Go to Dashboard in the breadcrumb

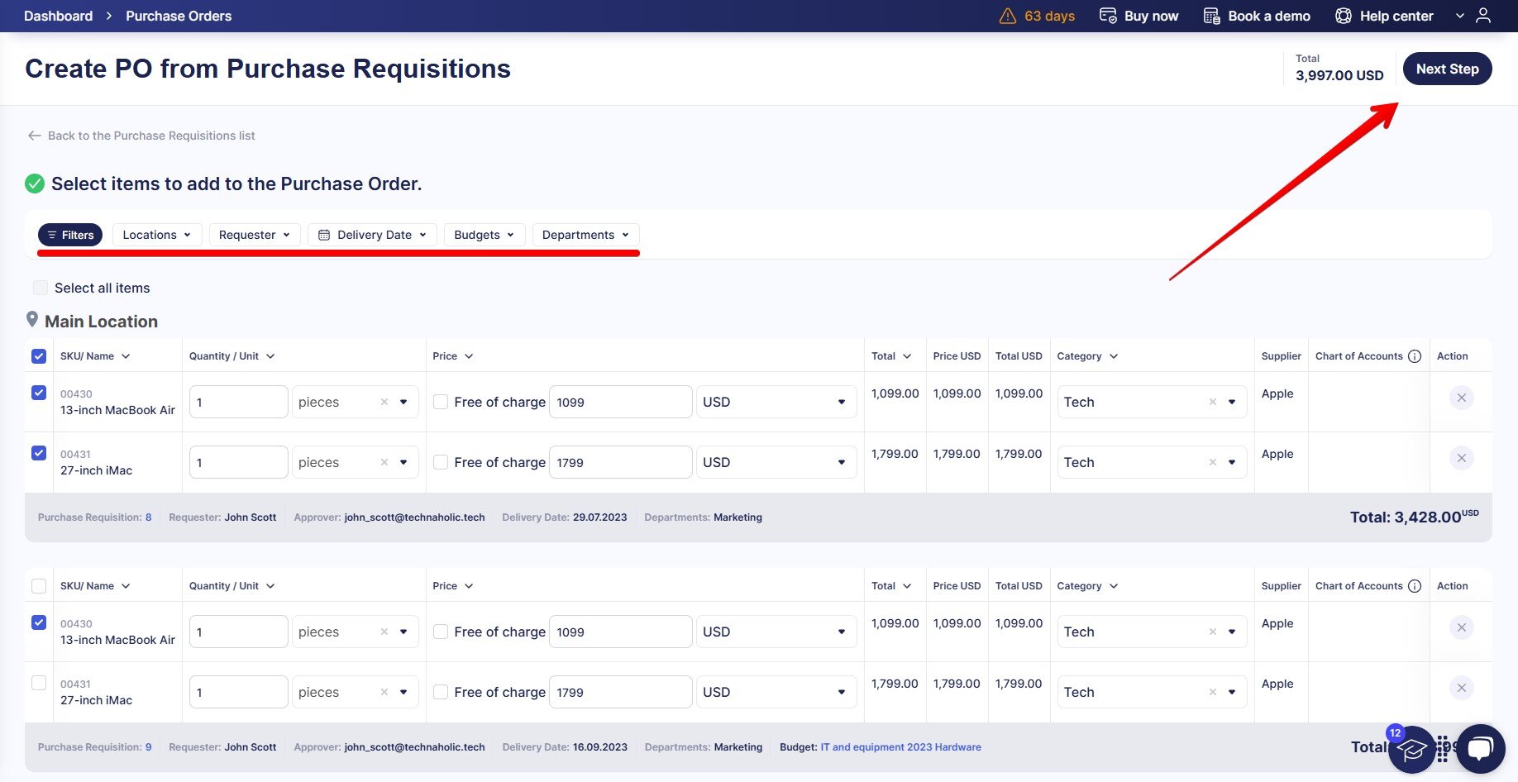(x=58, y=16)
